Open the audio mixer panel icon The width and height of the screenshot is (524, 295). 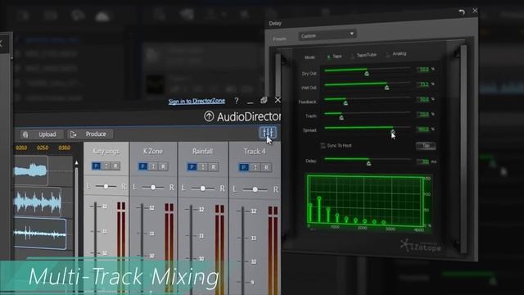click(x=268, y=133)
